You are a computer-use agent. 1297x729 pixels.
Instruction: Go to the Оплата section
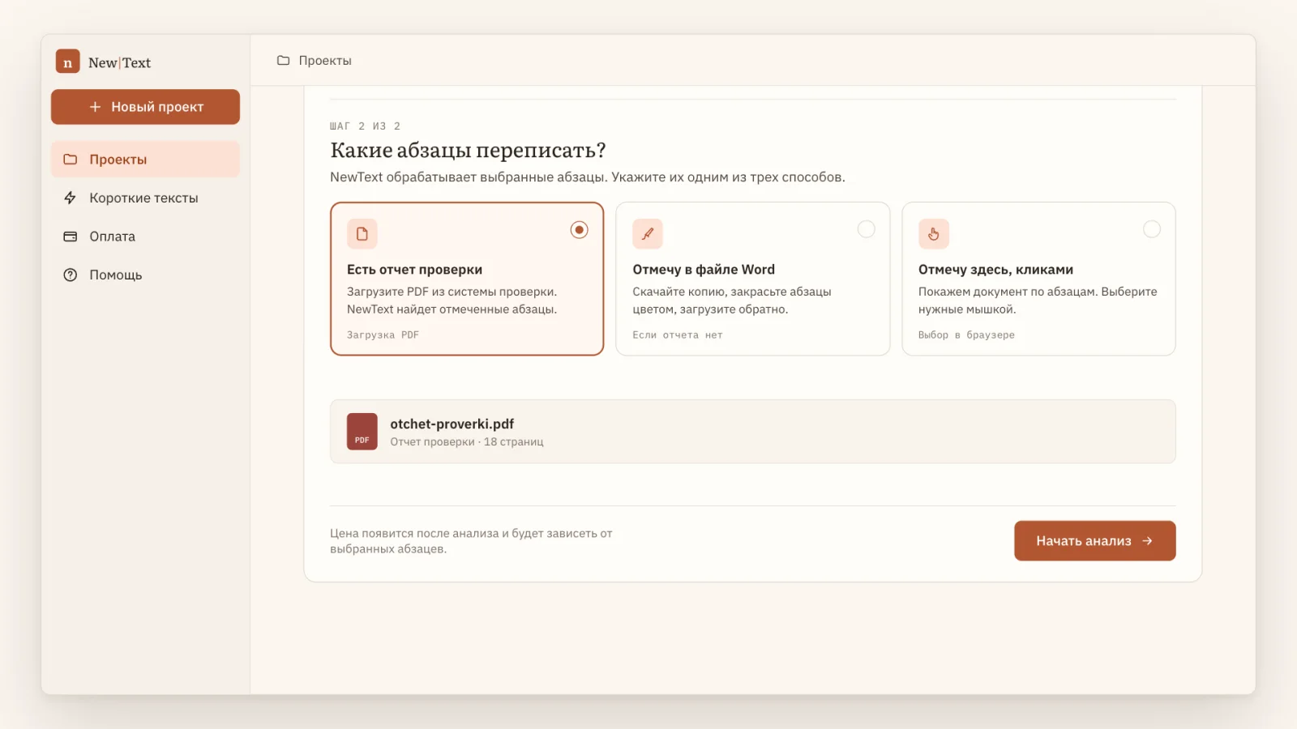[145, 237]
